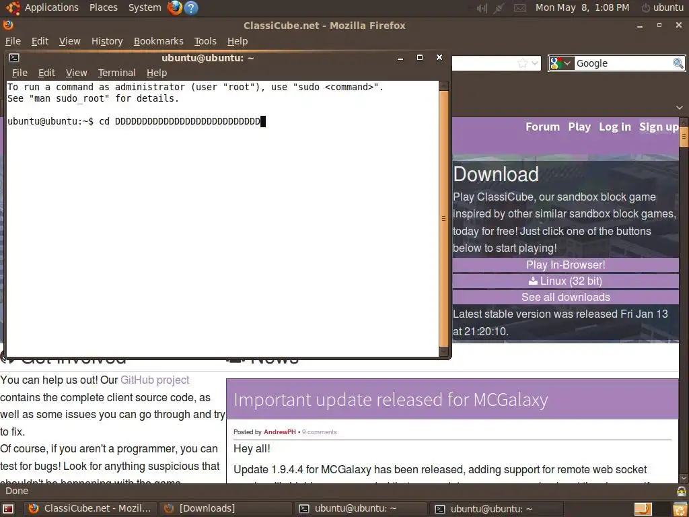Image resolution: width=689 pixels, height=517 pixels.
Task: Switch to ClassiCube.net taskbar window
Action: coord(89,509)
